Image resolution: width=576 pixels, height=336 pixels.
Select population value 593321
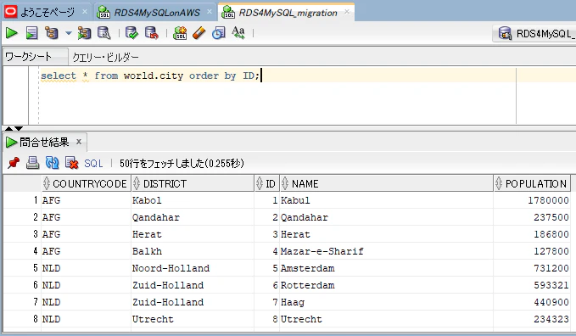(x=532, y=285)
